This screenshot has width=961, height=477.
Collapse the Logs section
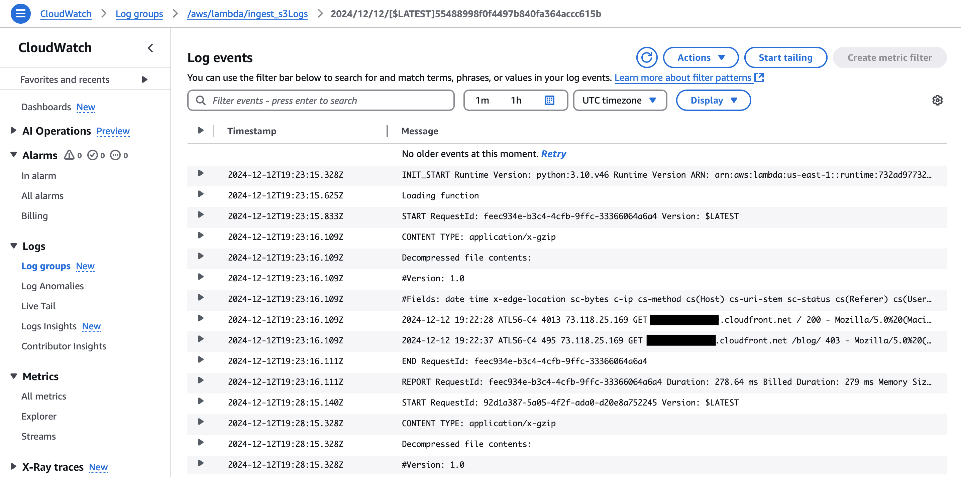pos(13,246)
